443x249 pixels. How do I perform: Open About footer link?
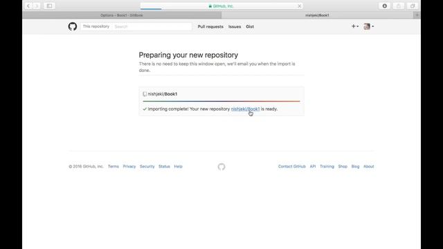pyautogui.click(x=369, y=167)
